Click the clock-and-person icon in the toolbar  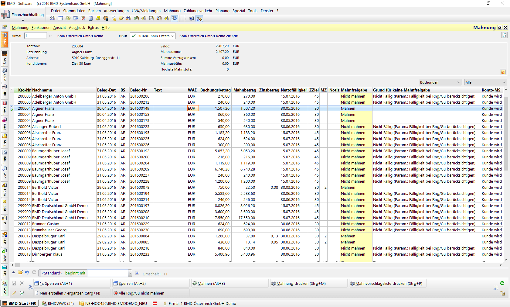coord(106,18)
